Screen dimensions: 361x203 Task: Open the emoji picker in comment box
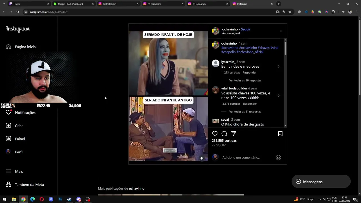(278, 158)
